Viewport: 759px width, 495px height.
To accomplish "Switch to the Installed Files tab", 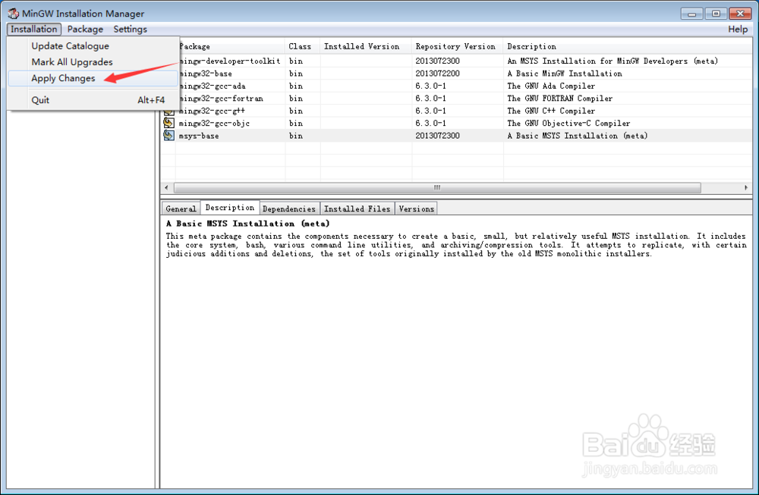I will 357,208.
